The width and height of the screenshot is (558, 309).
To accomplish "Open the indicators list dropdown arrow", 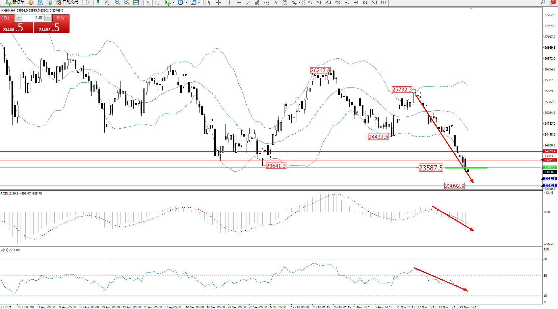I will click(173, 3).
